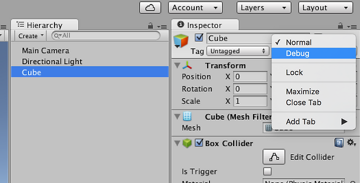Click the Inspector panel lock icon
Screen dimensions: 360x183
click(340, 26)
